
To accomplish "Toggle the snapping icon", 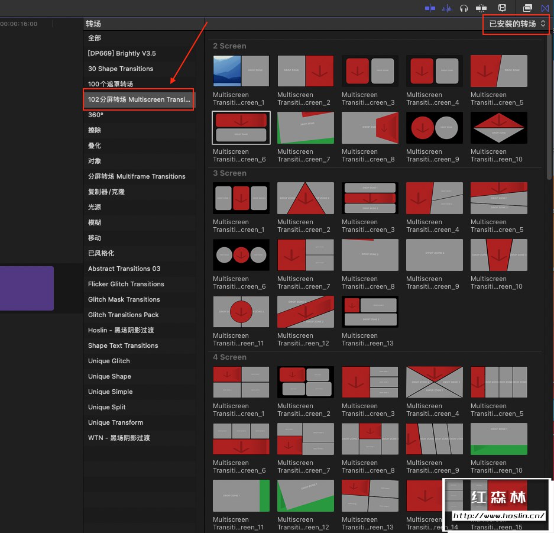I will pyautogui.click(x=481, y=8).
